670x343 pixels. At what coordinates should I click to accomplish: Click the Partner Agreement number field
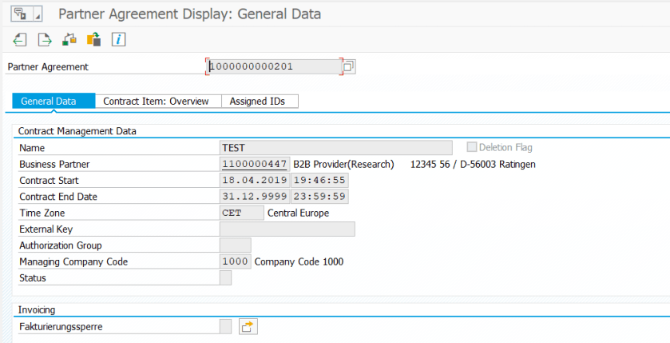click(x=274, y=66)
